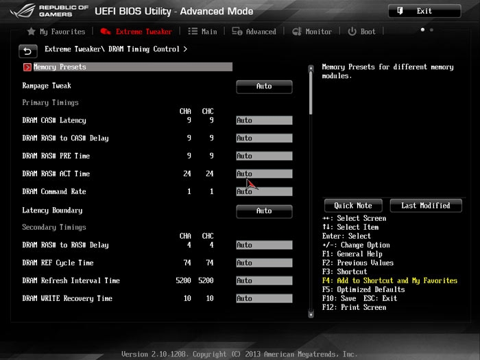Select the DRAM REF Cycle Time field
The width and height of the screenshot is (480, 360).
pos(264,263)
